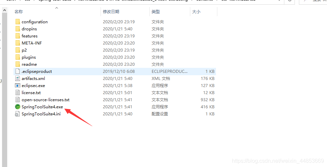The image size is (327, 167).
Task: Click the ECLIPSEPRODUC... type cell
Action: (x=170, y=71)
